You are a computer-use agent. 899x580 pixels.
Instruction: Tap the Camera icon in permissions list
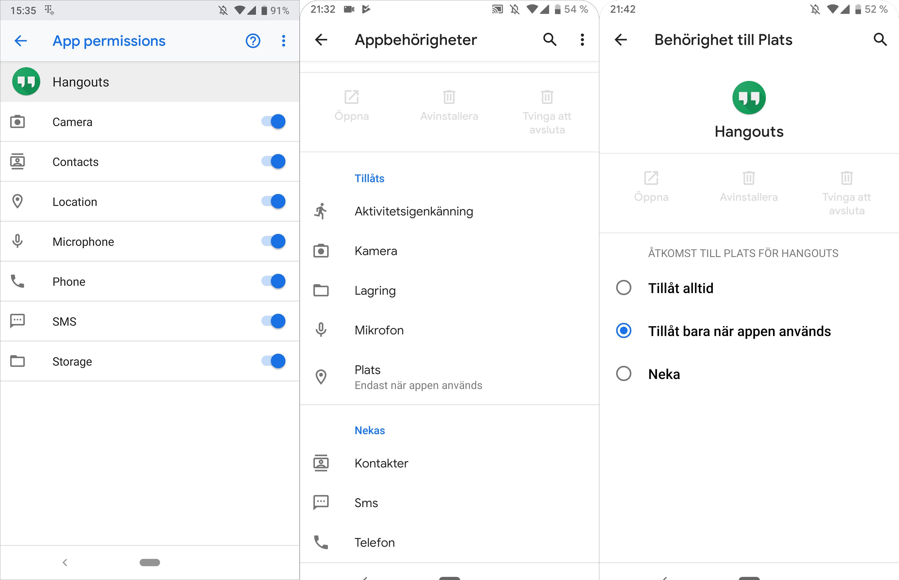[x=17, y=122]
